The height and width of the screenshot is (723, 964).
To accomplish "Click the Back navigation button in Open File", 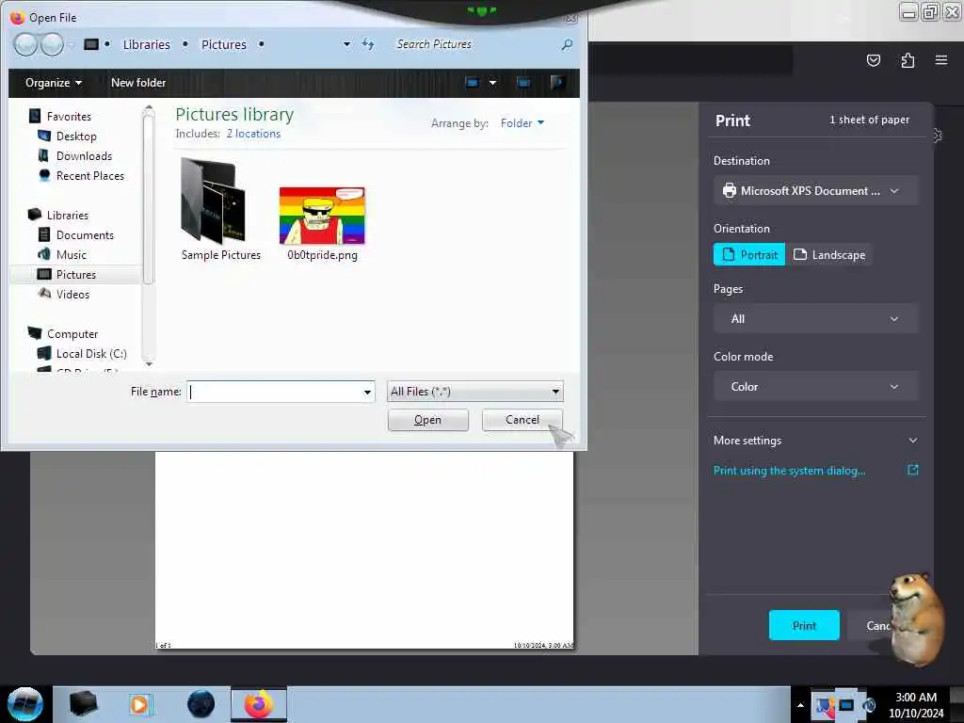I will (x=25, y=45).
